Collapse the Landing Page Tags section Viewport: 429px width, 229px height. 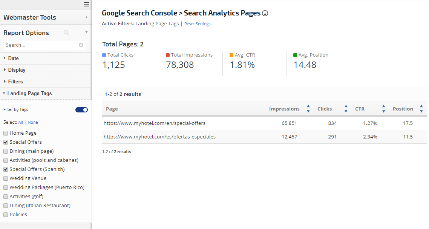pyautogui.click(x=29, y=93)
